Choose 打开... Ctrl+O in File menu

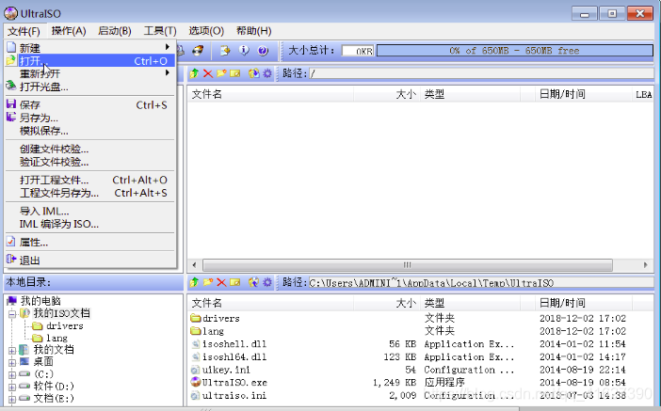pos(90,60)
